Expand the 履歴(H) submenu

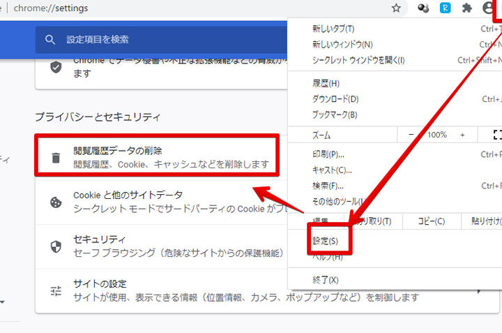click(325, 84)
